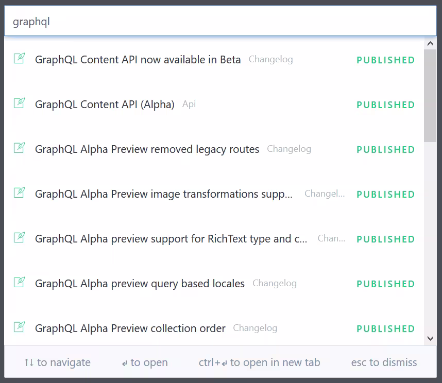
Task: Click the entry icon beside 'GraphQL Content API now available in Beta'
Action: point(20,58)
